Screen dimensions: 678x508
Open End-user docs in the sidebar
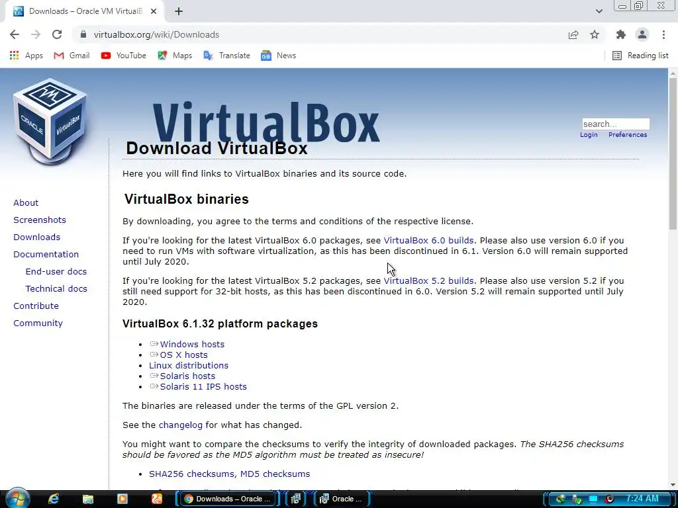56,271
